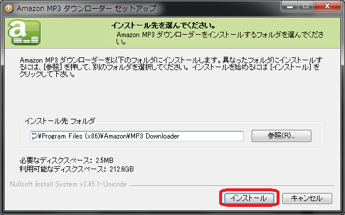Click the window title Amazon MP3 ダウンローダー セットアップ
Image resolution: width=345 pixels, height=215 pixels.
[x=86, y=8]
